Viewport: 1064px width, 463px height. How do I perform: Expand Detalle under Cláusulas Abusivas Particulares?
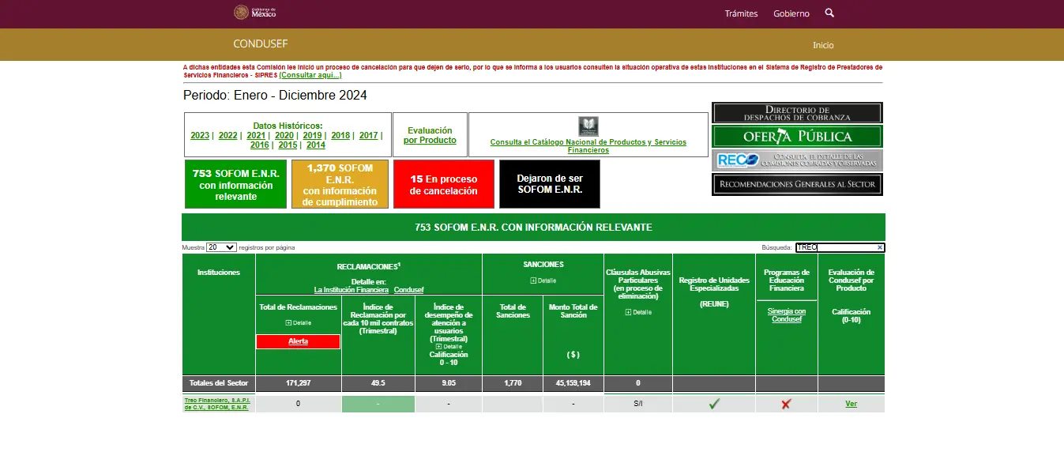click(637, 312)
